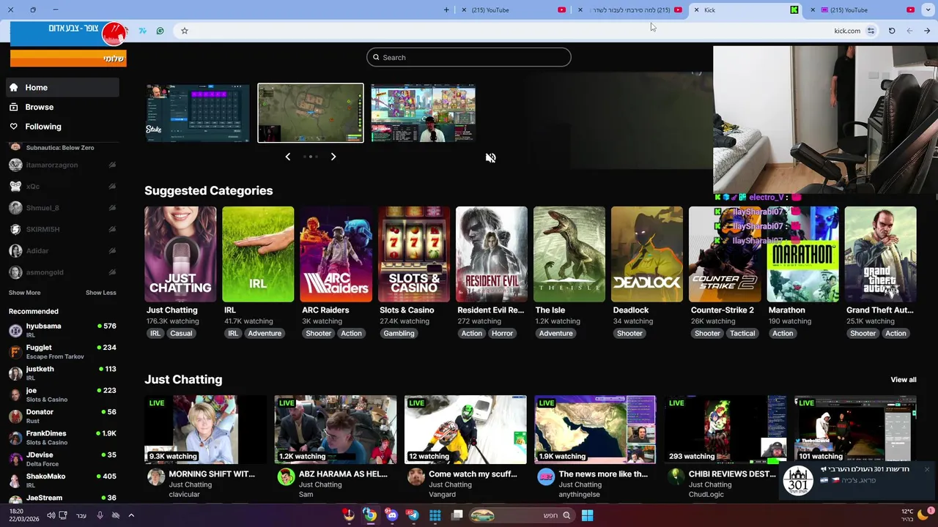Image resolution: width=938 pixels, height=527 pixels.
Task: Click the taskbar volume speaker icon
Action: [51, 515]
